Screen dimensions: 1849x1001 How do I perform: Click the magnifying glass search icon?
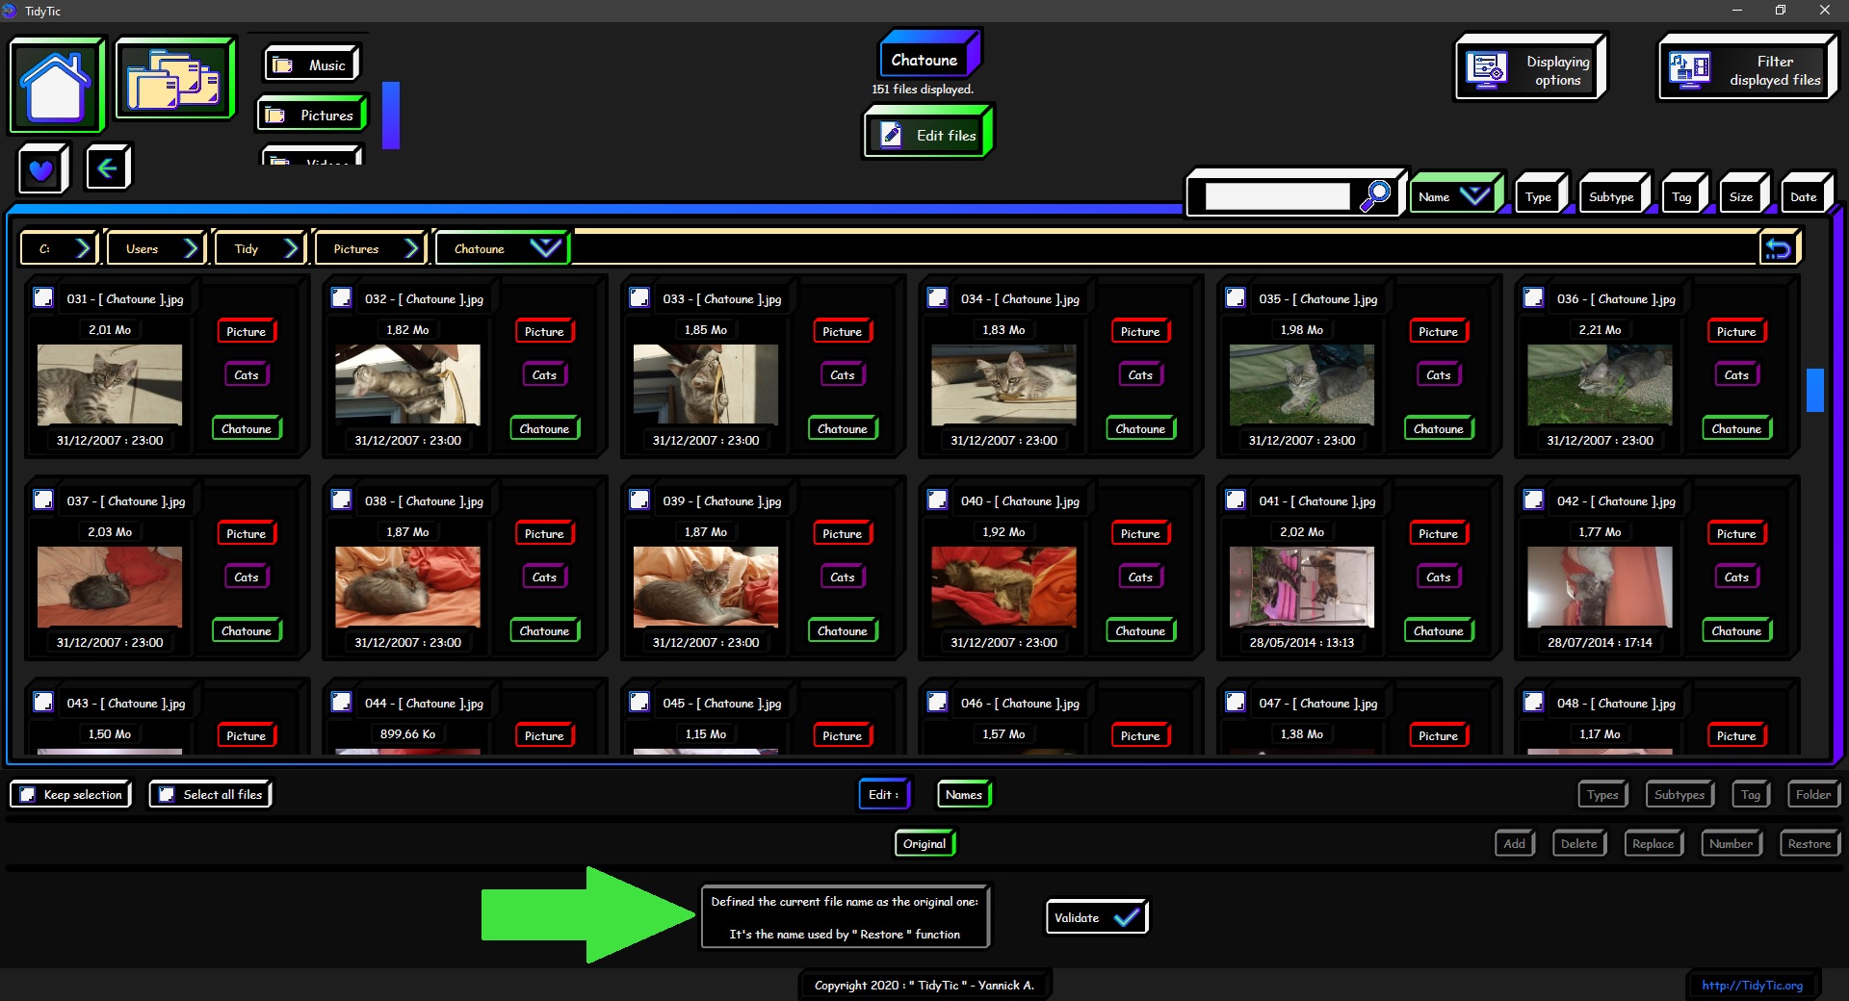tap(1374, 196)
